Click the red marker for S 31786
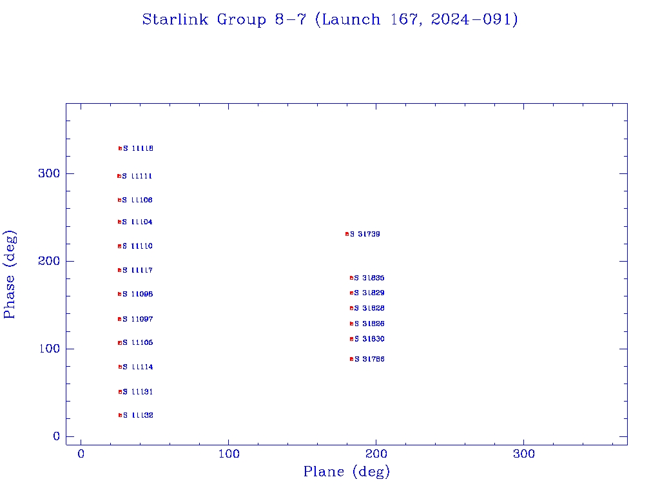 [x=351, y=359]
